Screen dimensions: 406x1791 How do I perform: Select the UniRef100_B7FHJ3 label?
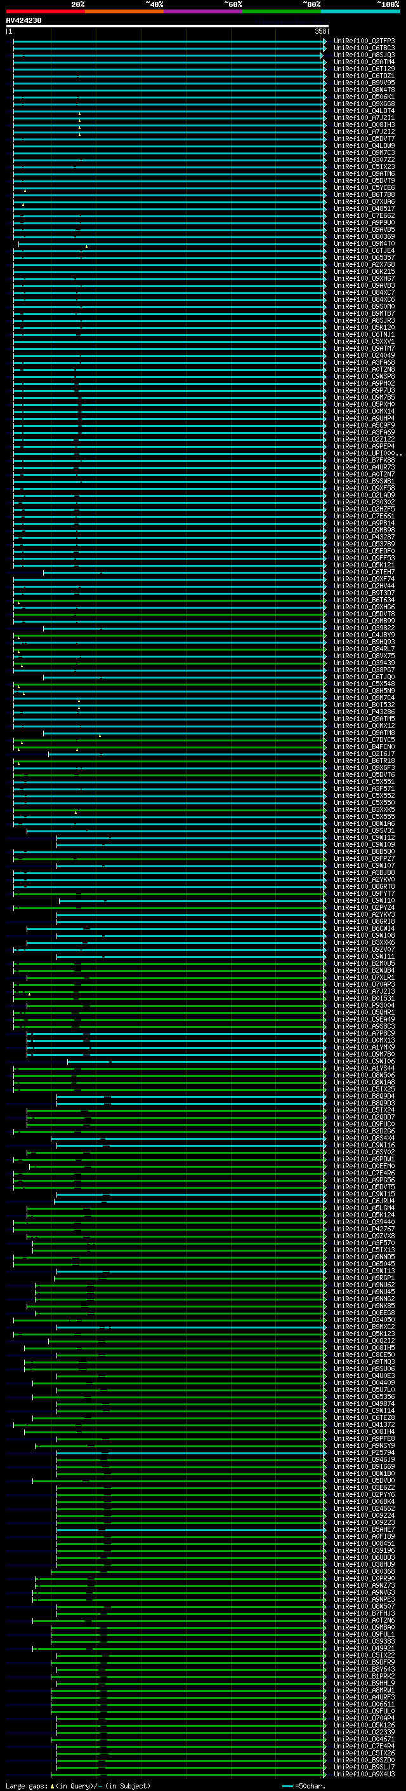click(x=364, y=1614)
